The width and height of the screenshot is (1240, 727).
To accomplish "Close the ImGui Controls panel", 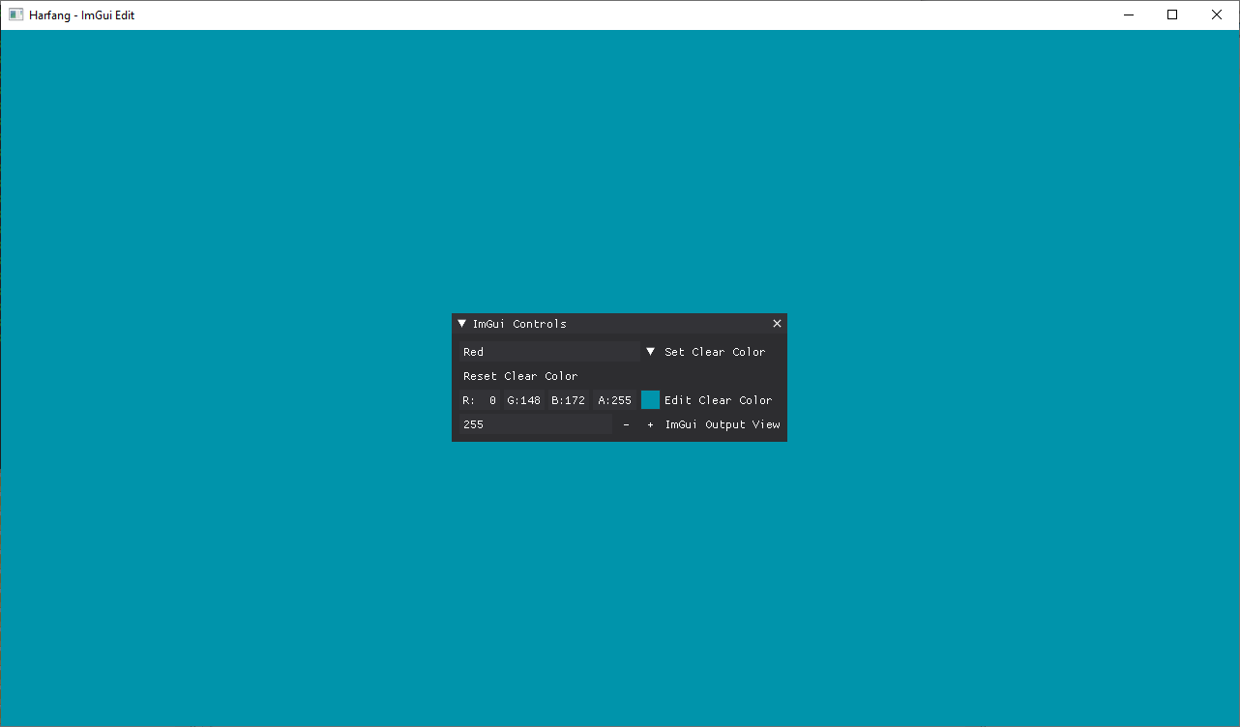I will (777, 324).
